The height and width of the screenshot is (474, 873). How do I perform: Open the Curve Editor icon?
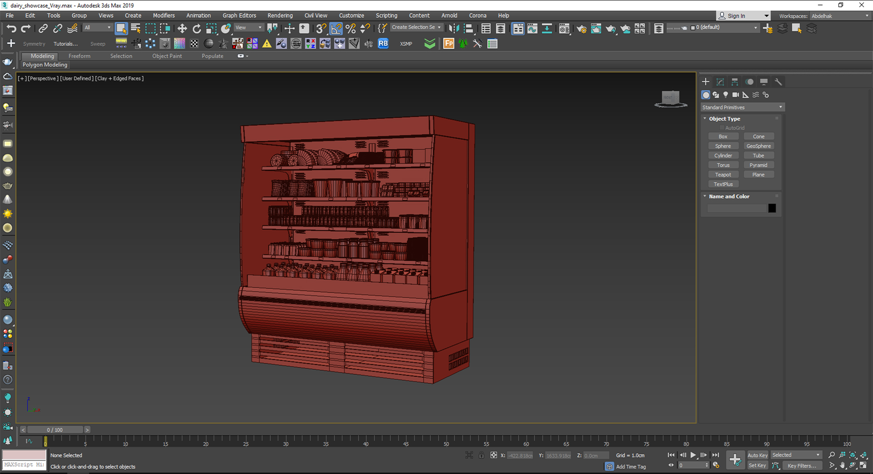(x=532, y=29)
